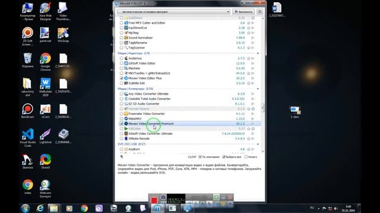Click Выполнить button to run installation
Image resolution: width=380 pixels, height=213 pixels.
(x=243, y=12)
